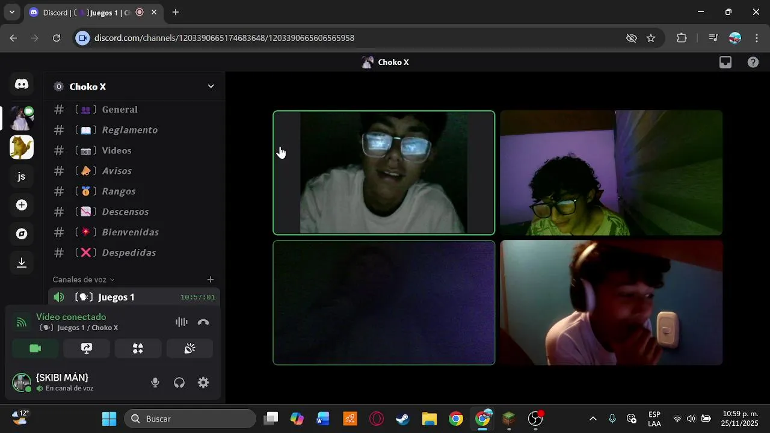Toggle noise suppression waveform icon

click(182, 322)
